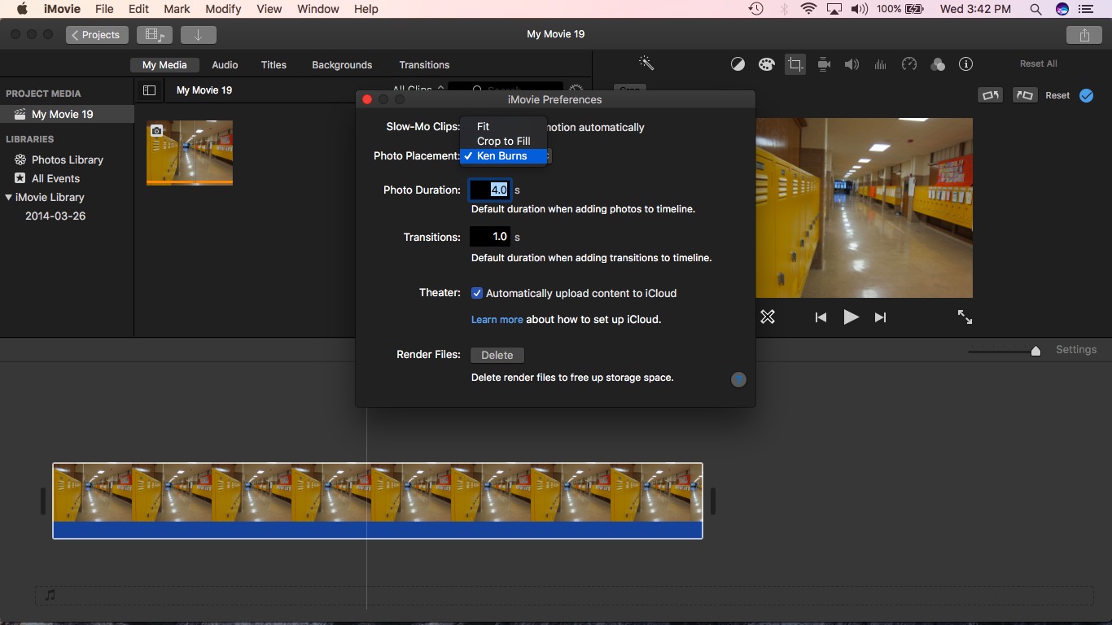Screen dimensions: 1112x625
Task: Click the timeline zoom slider
Action: (1035, 351)
